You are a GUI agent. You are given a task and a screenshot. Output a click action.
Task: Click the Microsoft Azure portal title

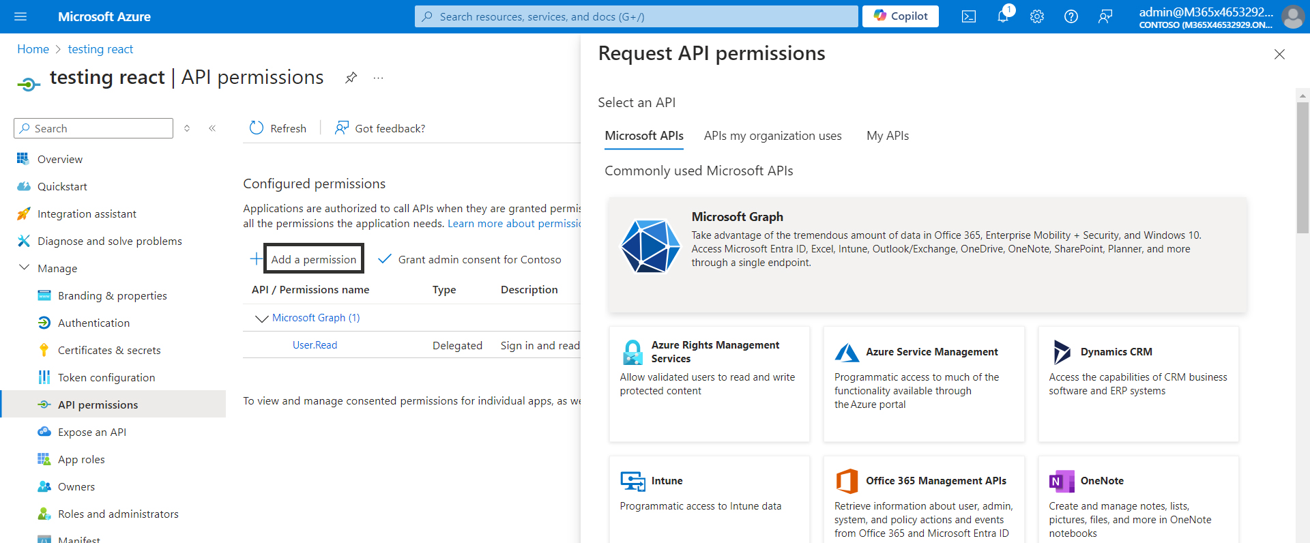(104, 16)
